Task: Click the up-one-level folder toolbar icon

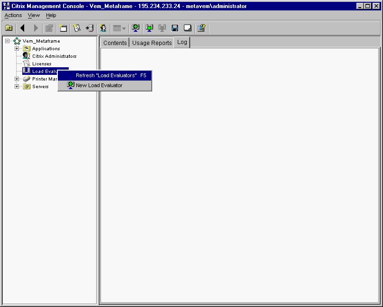Action: tap(9, 28)
